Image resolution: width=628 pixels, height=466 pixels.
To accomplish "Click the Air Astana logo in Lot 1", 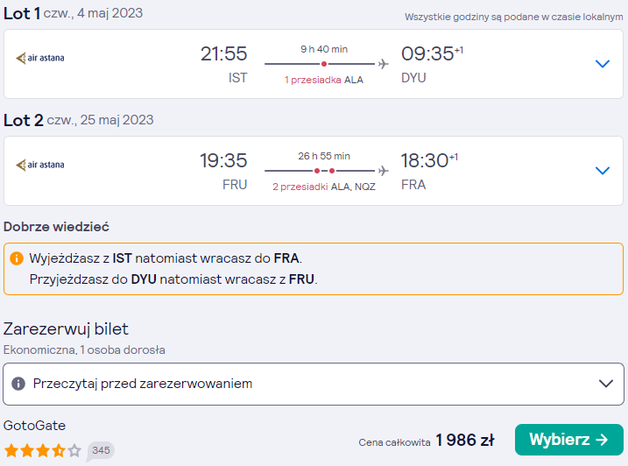I will (40, 58).
